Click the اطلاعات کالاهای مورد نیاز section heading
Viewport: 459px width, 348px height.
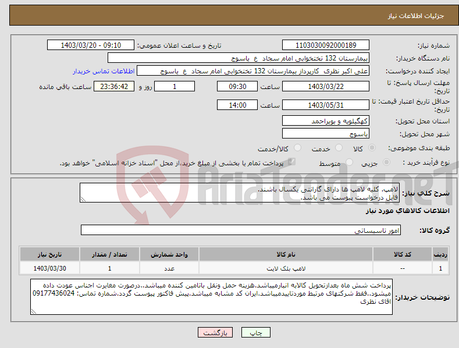pos(407,211)
